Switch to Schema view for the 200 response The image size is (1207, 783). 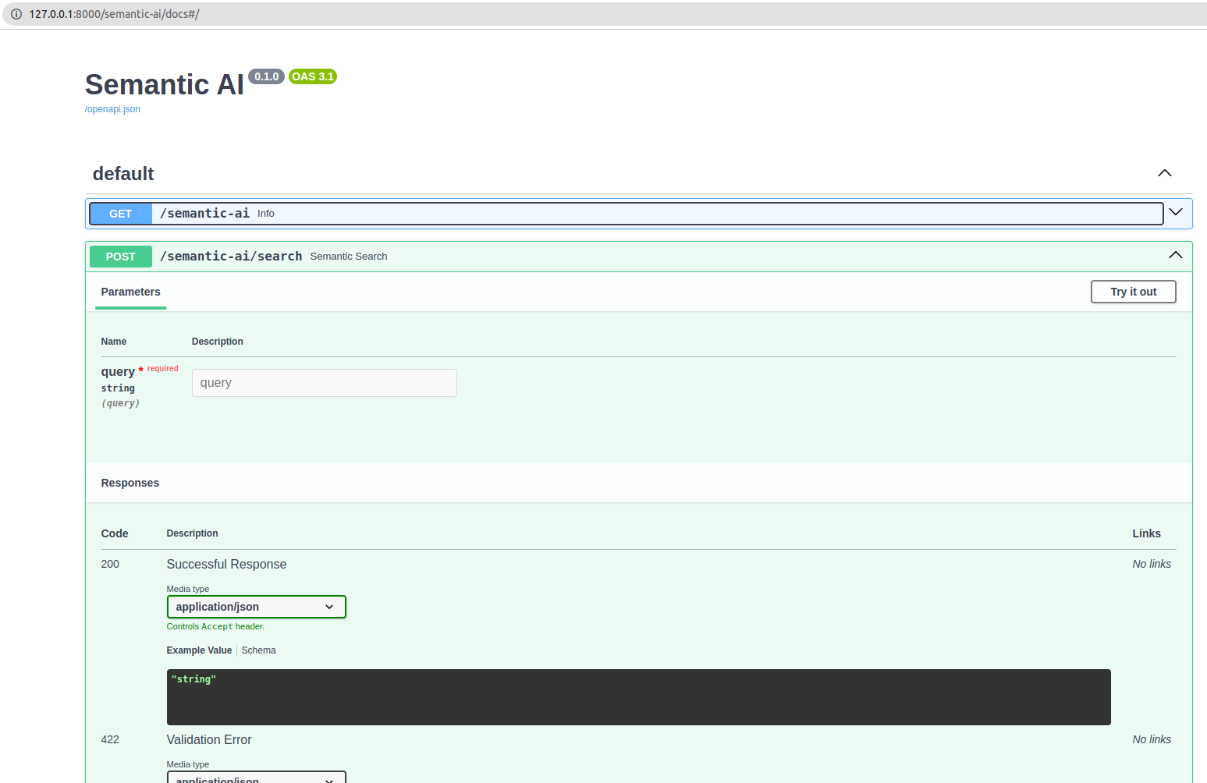[258, 650]
